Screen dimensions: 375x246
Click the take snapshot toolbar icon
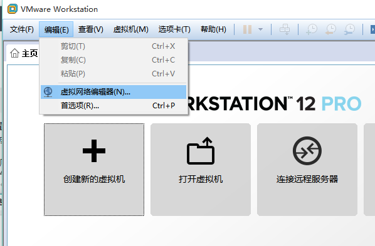[312, 29]
